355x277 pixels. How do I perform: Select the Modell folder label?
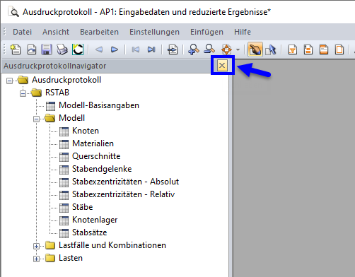(71, 118)
